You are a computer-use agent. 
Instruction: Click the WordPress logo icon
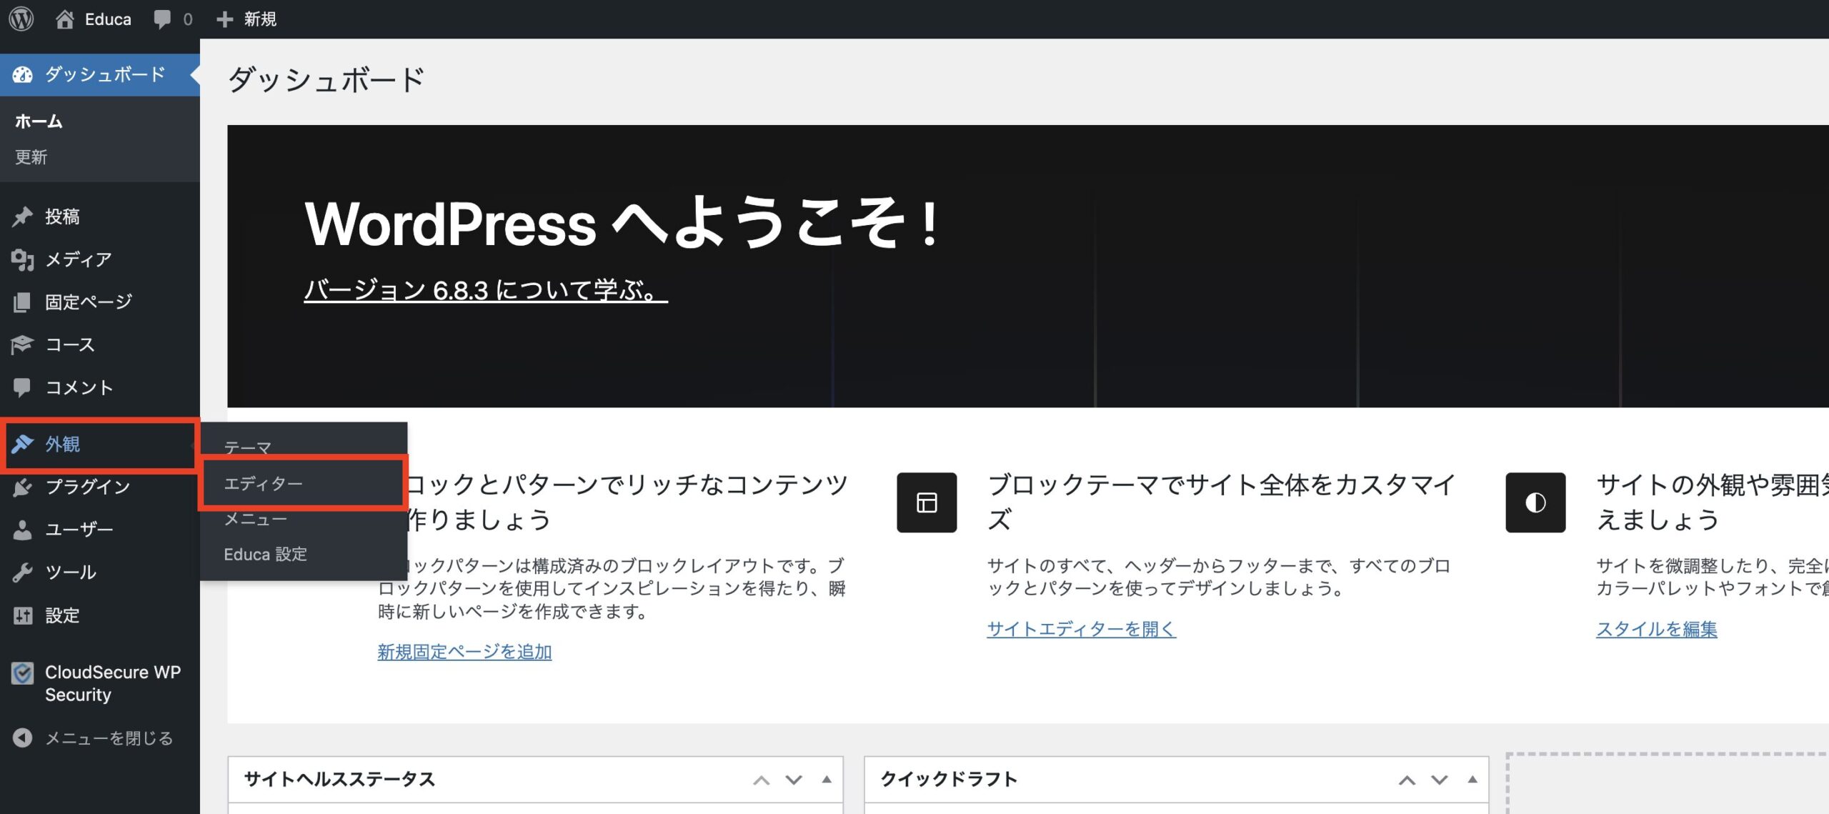[x=21, y=19]
